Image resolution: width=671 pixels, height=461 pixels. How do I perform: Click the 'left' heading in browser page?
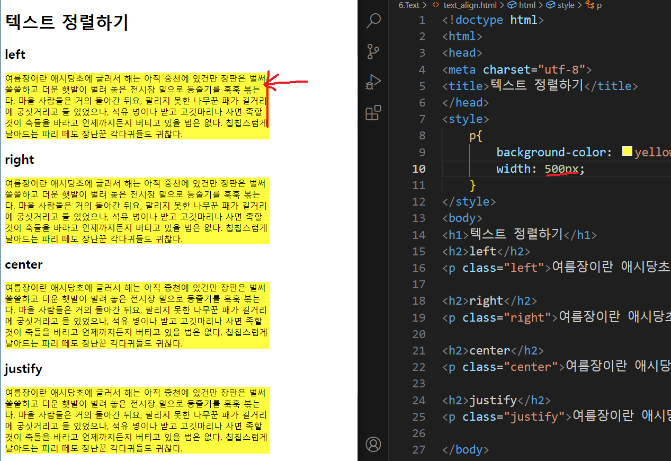(x=15, y=54)
